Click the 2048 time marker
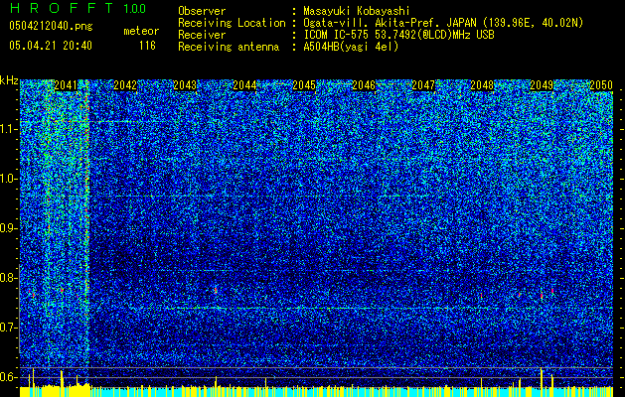625x397 pixels. pyautogui.click(x=482, y=85)
